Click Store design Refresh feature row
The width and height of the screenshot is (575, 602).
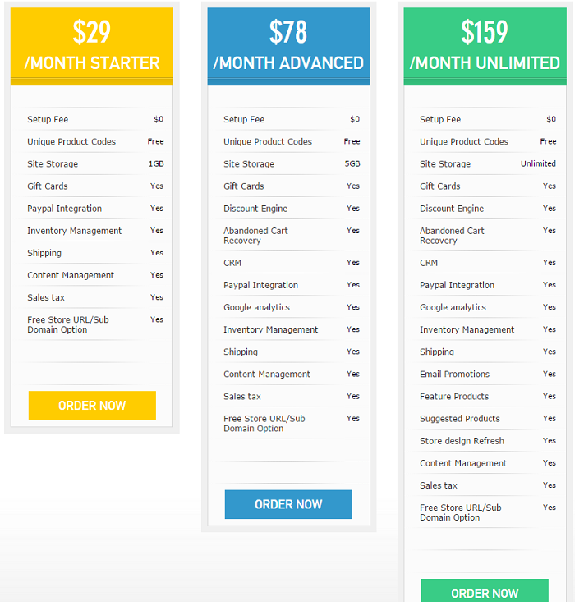[x=462, y=441]
